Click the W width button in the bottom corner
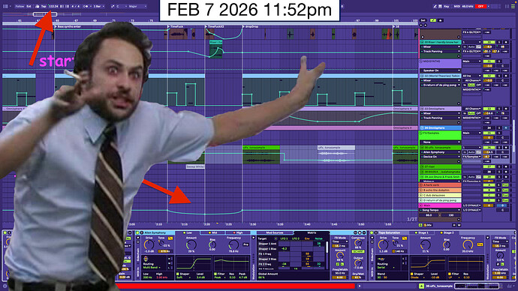 (459, 225)
